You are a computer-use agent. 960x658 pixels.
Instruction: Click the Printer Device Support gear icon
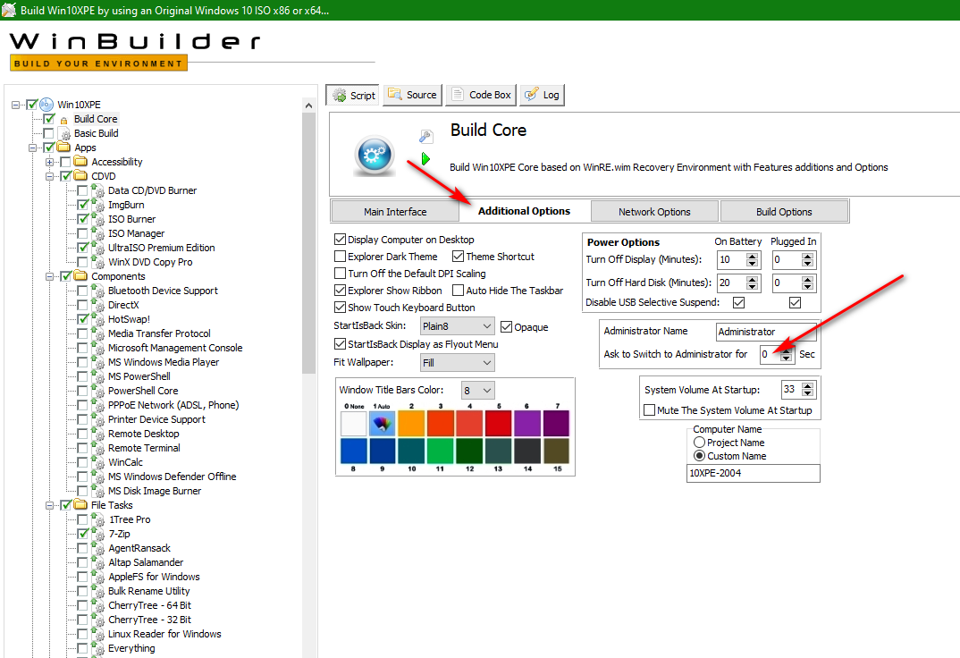click(98, 419)
